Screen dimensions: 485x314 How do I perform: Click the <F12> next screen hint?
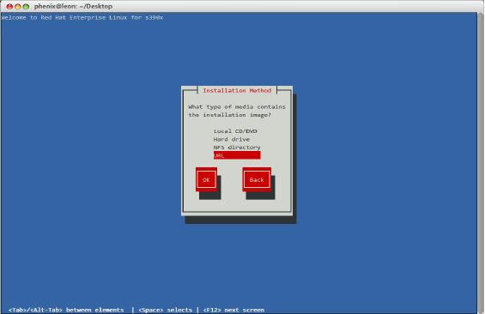coord(233,310)
